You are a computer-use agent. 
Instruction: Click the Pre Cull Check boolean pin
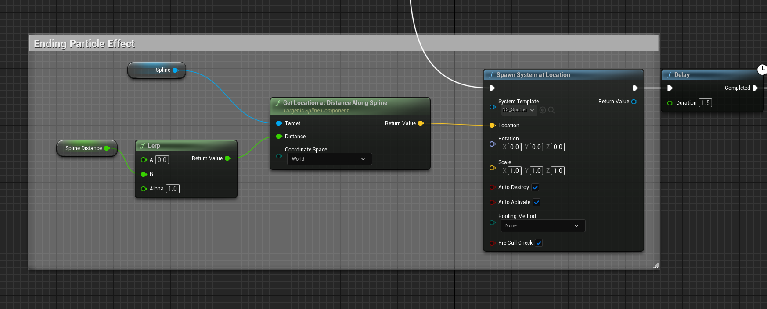tap(492, 243)
